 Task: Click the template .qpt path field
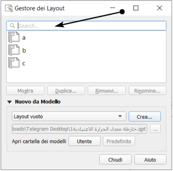click(80, 129)
